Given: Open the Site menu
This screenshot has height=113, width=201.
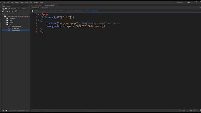Looking at the screenshot, I should 30,2.
